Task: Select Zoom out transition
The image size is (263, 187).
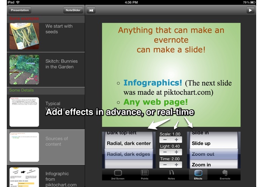Action: pyautogui.click(x=214, y=154)
